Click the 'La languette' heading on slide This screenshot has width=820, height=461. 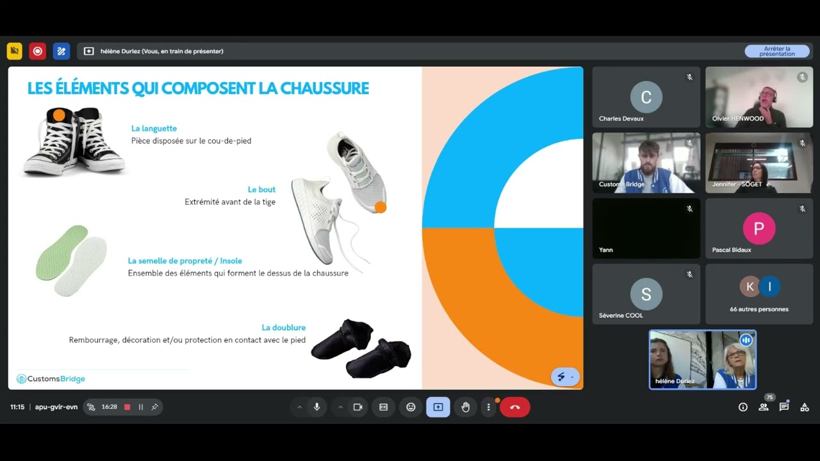154,129
